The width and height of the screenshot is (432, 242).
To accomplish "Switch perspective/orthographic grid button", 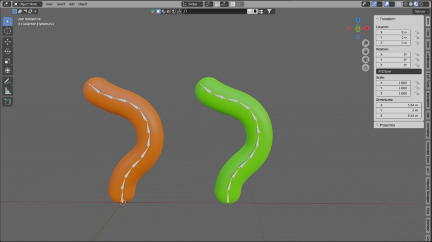I will 366,67.
